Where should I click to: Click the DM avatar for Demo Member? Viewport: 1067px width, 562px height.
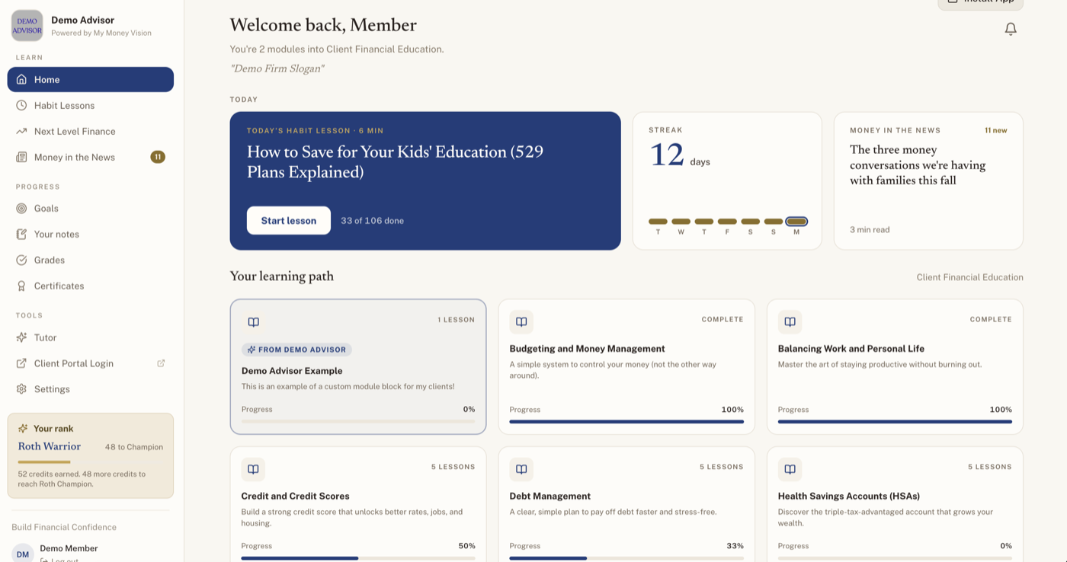pos(23,553)
